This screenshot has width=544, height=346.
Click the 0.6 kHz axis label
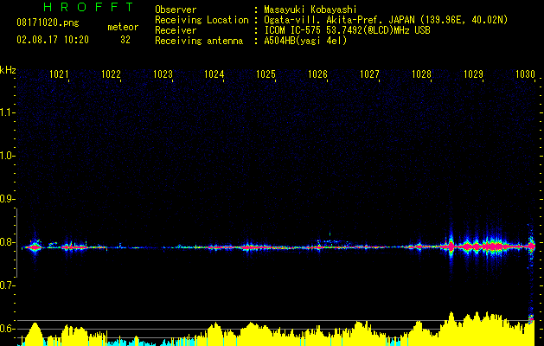click(6, 329)
